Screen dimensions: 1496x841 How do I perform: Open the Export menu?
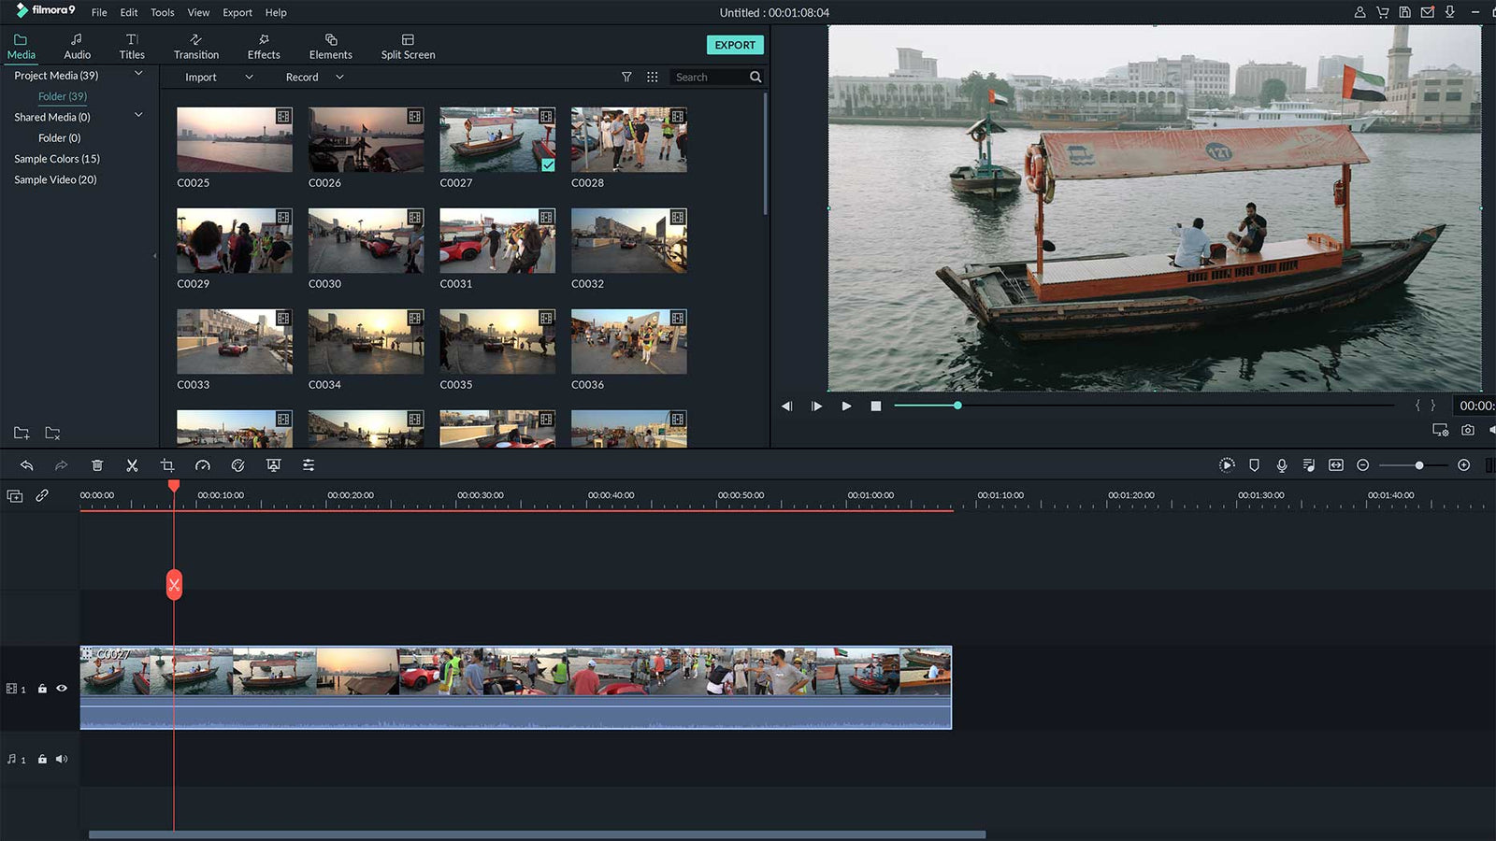(237, 12)
